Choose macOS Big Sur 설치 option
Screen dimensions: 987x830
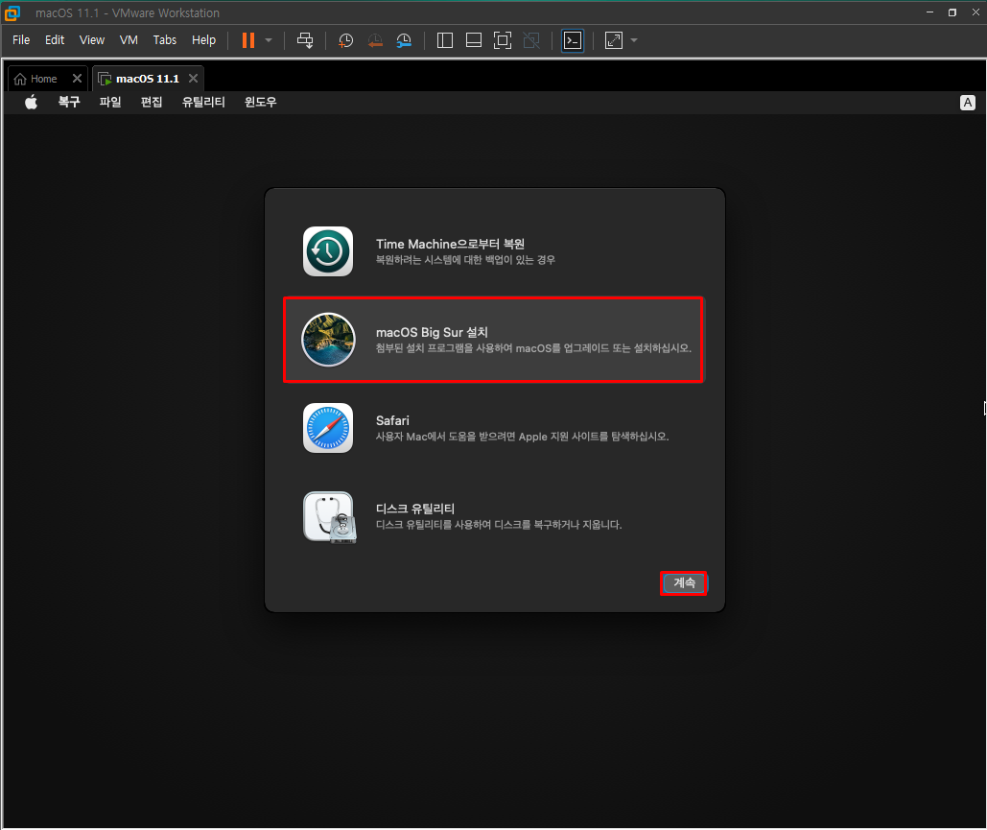(x=432, y=333)
